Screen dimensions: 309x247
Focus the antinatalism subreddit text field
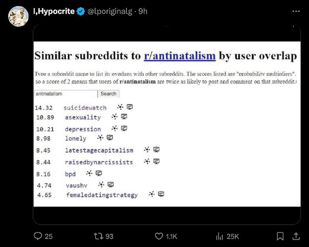click(66, 94)
